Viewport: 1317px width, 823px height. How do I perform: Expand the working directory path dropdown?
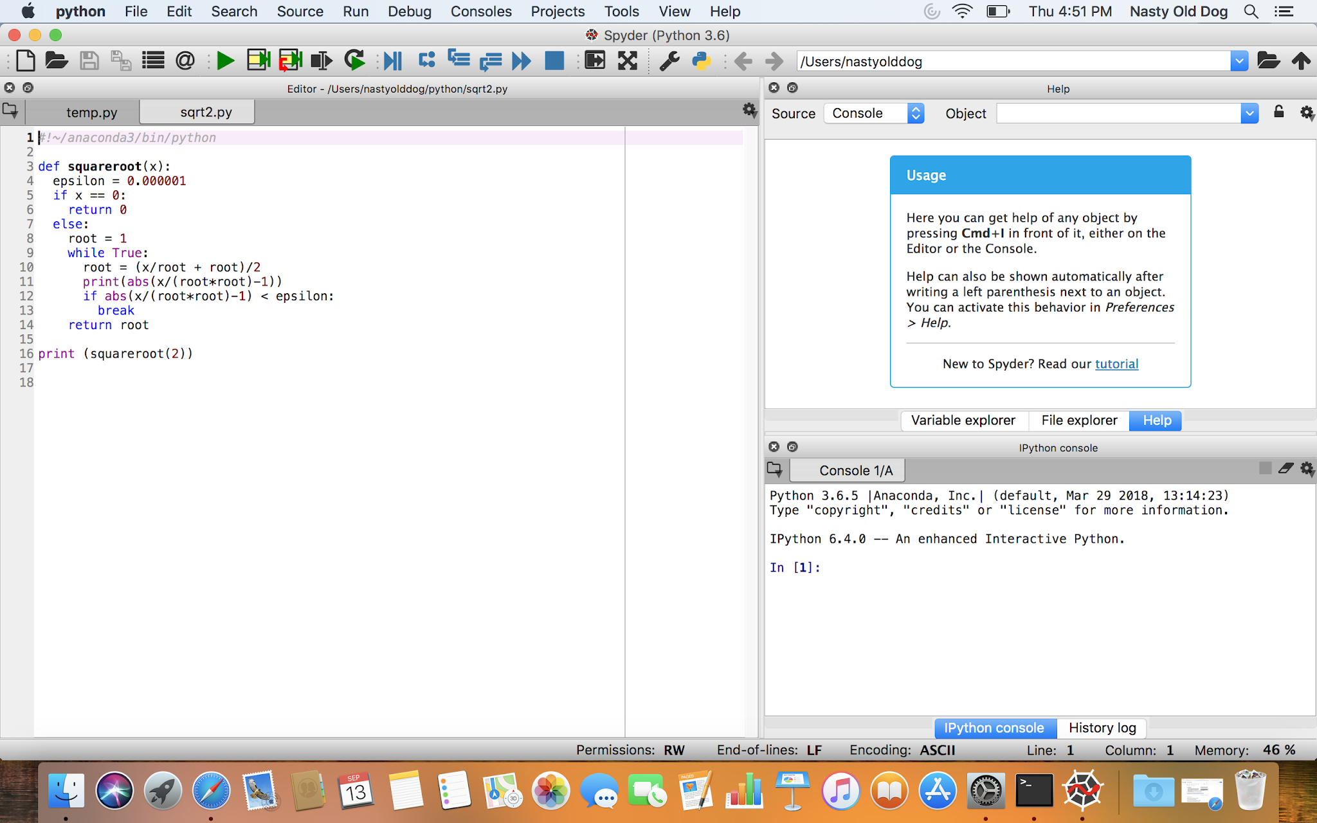[x=1239, y=61]
